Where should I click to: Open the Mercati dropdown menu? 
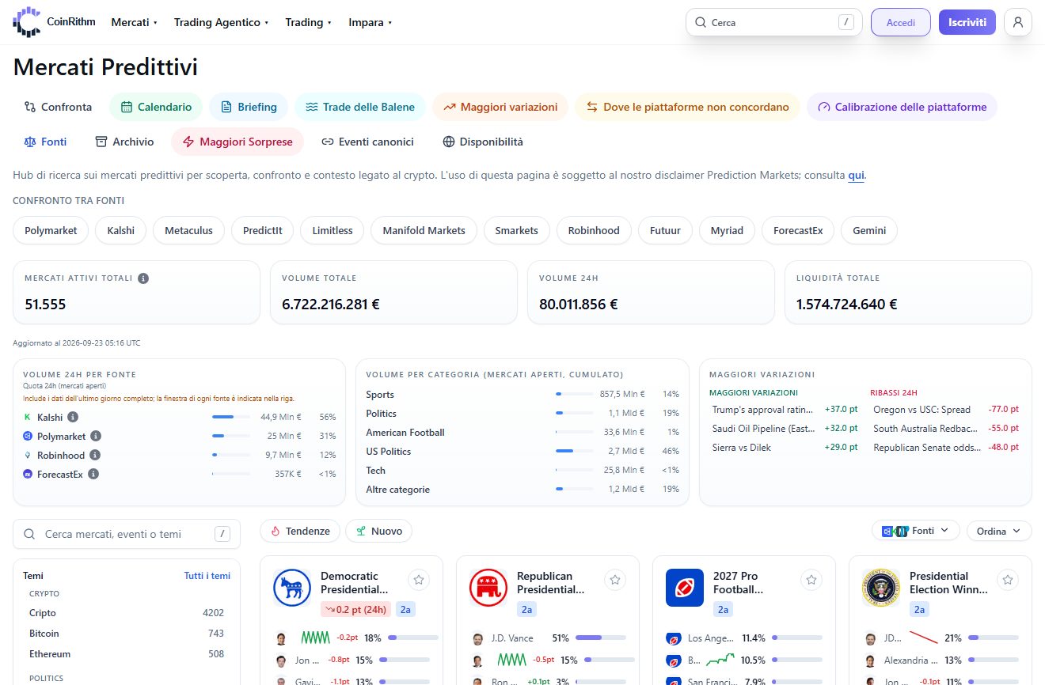coord(134,22)
